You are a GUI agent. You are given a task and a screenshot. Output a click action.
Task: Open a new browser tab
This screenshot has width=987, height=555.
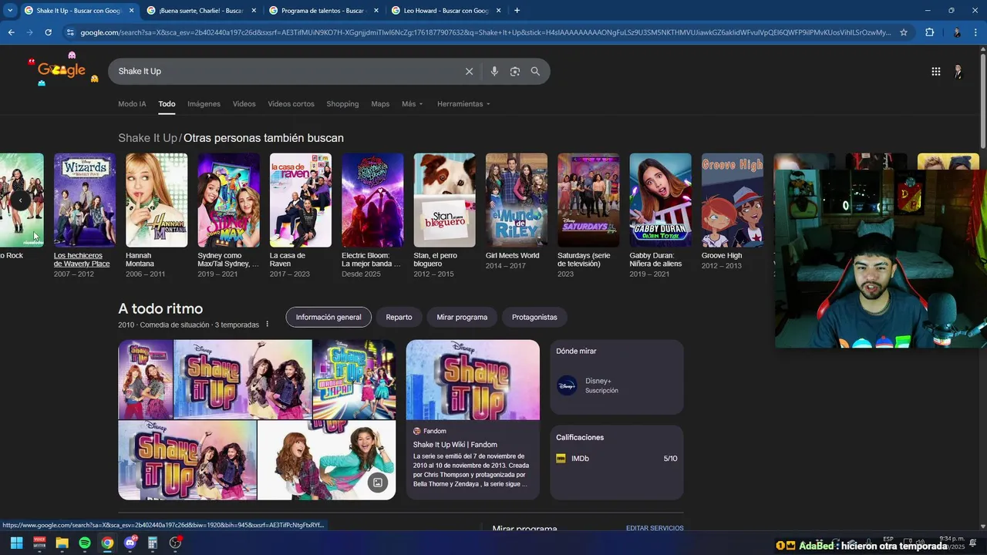point(517,11)
